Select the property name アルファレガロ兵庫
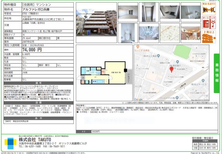Image resolution: width=222 pixels, height=154 pixels. pos(36,10)
